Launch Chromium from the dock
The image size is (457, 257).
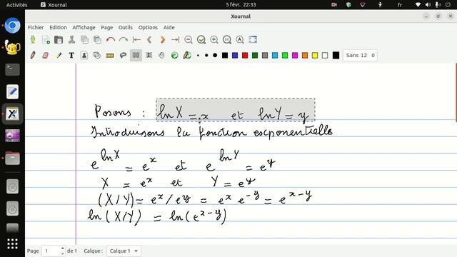point(12,26)
